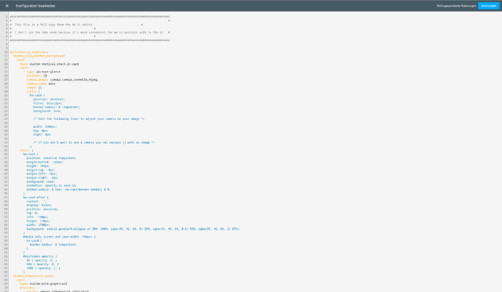Click the '@media only screen' rule line
Image resolution: width=502 pixels, height=292 pixels.
click(59, 237)
